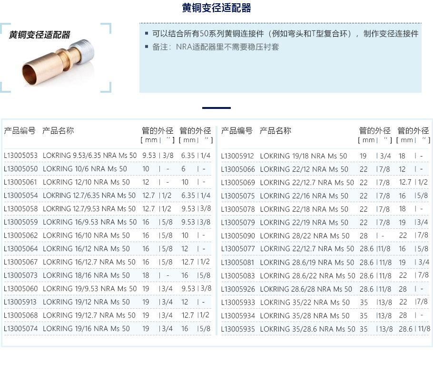Screen dimensions: 433x371
Task: Click the left table's 产品编号 column header
Action: click(x=20, y=131)
